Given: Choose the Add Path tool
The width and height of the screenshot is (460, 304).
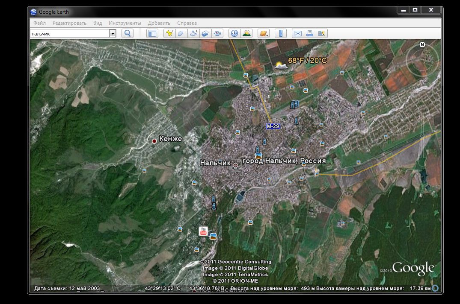Looking at the screenshot, I should [194, 33].
